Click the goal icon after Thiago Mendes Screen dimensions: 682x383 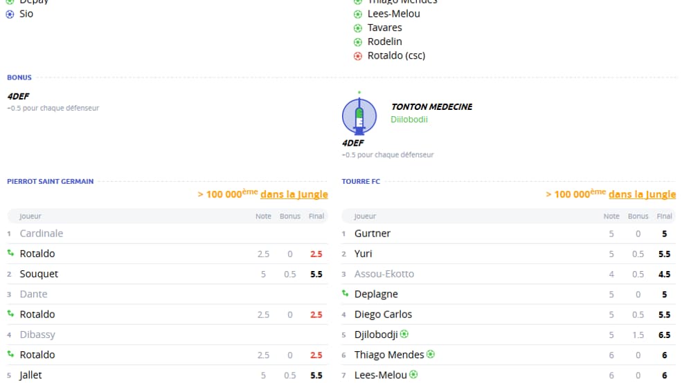[431, 354]
